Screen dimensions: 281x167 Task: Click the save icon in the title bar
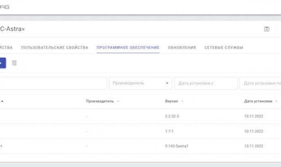click(267, 29)
